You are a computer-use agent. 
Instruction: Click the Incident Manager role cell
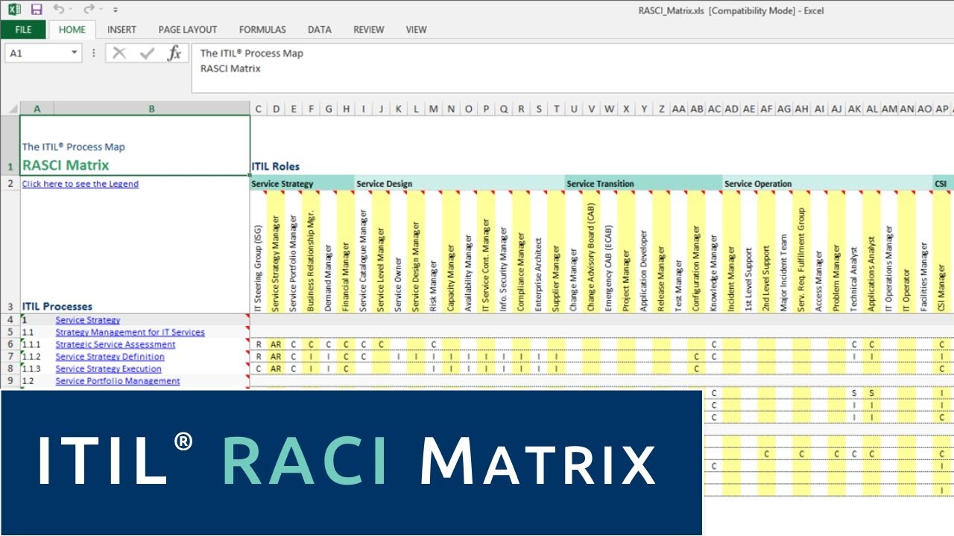731,252
